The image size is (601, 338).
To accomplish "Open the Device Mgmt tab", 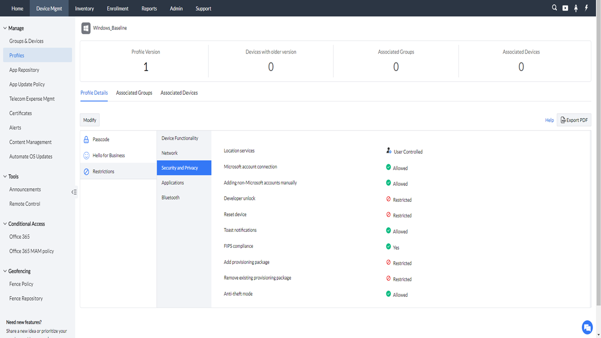I will coord(49,8).
